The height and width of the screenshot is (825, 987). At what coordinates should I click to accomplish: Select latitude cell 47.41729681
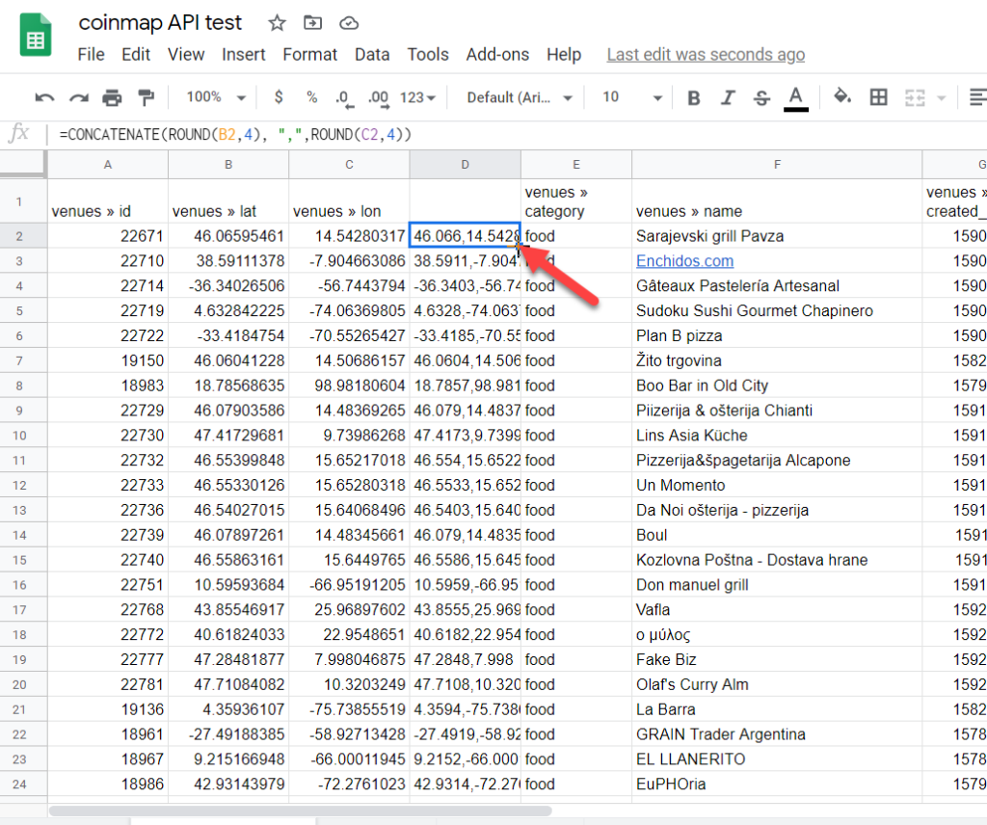228,436
